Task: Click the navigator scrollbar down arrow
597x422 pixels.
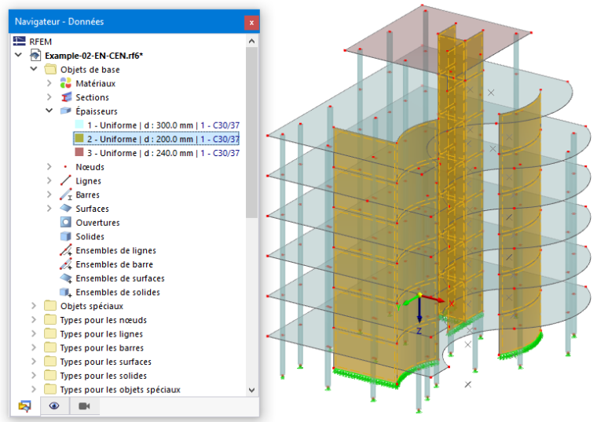Action: tap(251, 390)
